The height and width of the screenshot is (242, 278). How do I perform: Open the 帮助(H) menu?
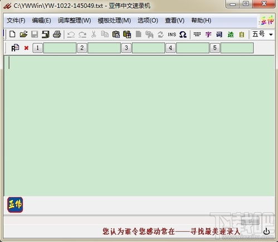pyautogui.click(x=201, y=21)
